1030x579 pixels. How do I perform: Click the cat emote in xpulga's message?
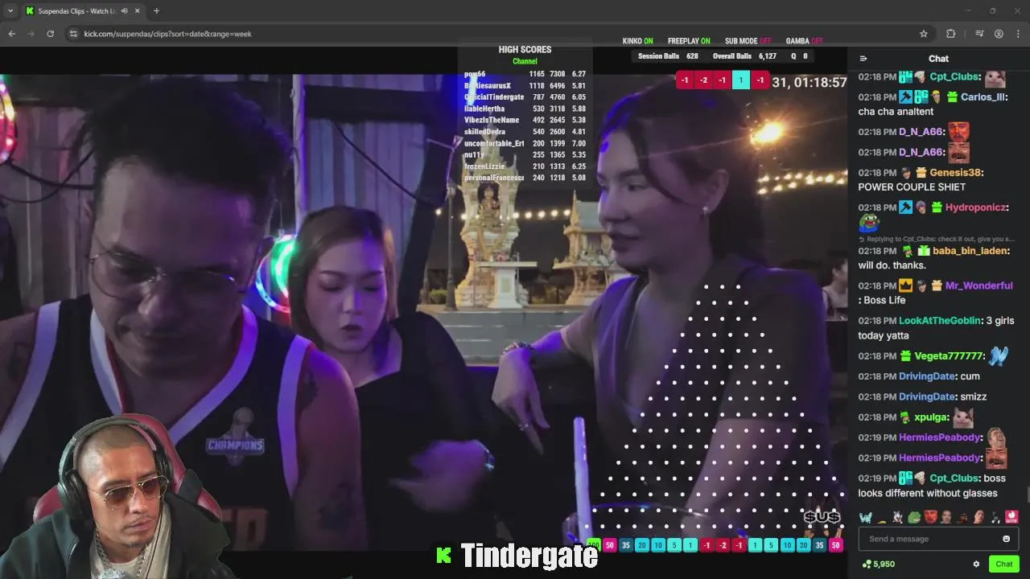click(x=962, y=417)
